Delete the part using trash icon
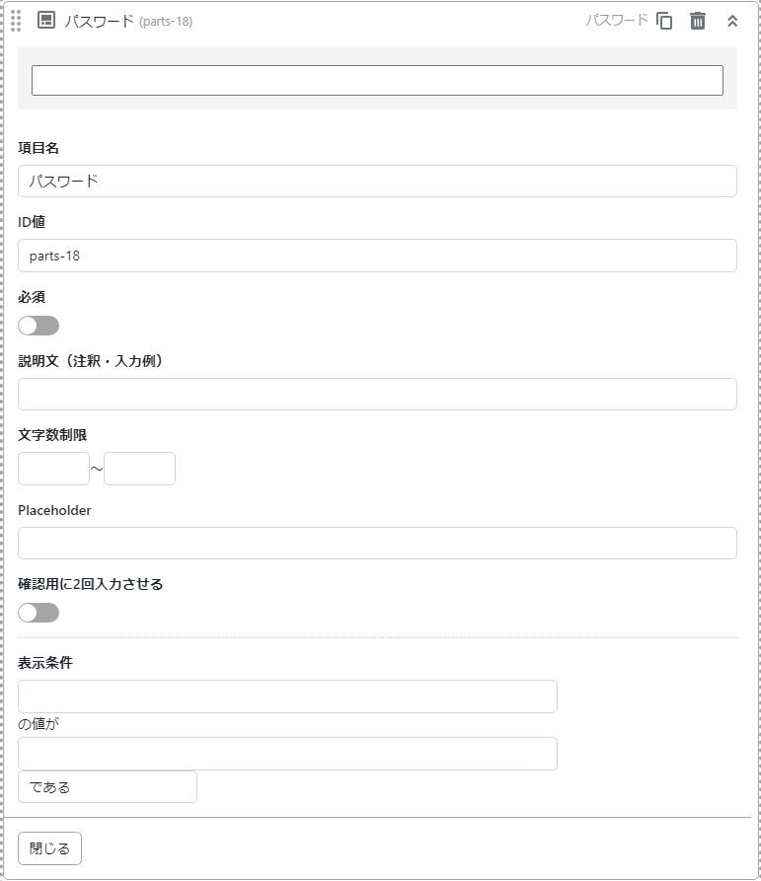This screenshot has height=881, width=761. [698, 21]
